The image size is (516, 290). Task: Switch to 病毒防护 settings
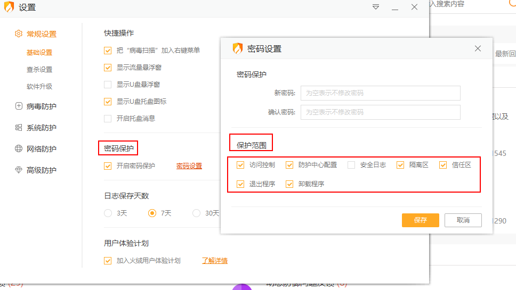[x=42, y=106]
